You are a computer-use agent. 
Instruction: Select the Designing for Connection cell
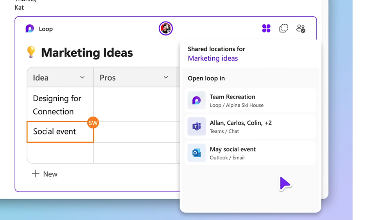coord(60,104)
